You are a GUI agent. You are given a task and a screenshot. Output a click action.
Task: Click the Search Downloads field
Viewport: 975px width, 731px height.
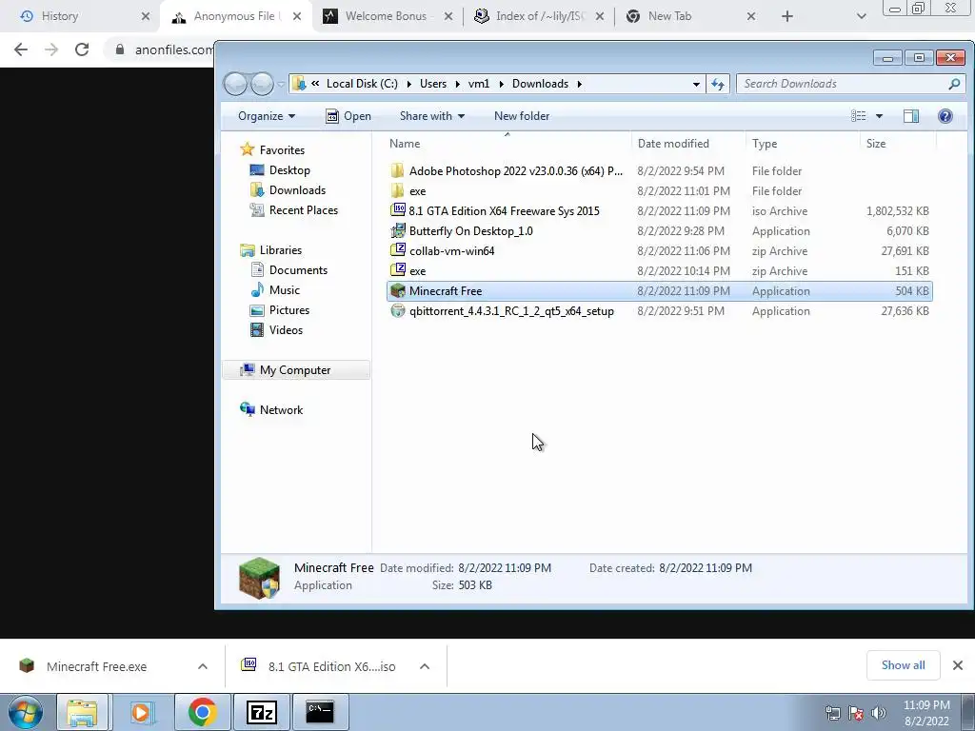click(x=850, y=84)
